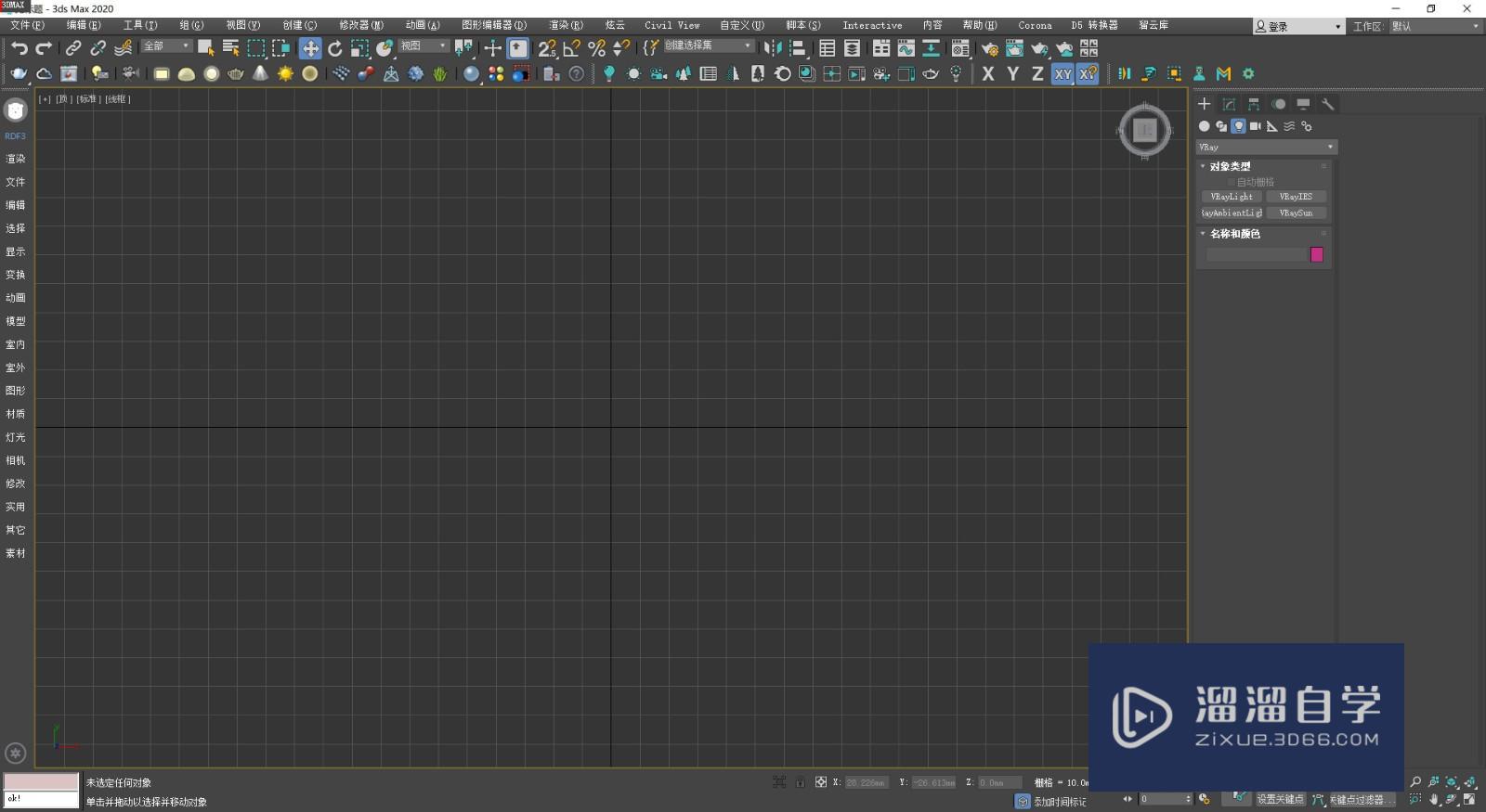Activate Select and Scale tool

tap(359, 47)
